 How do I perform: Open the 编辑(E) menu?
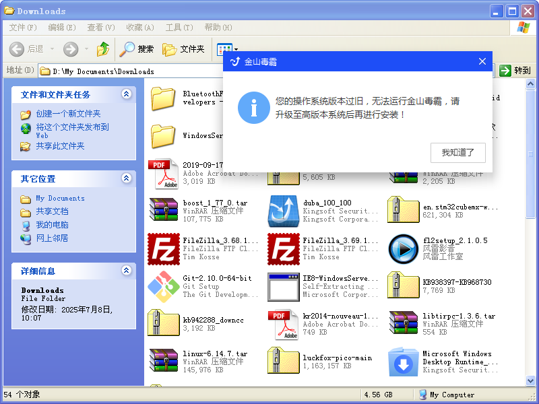(62, 28)
